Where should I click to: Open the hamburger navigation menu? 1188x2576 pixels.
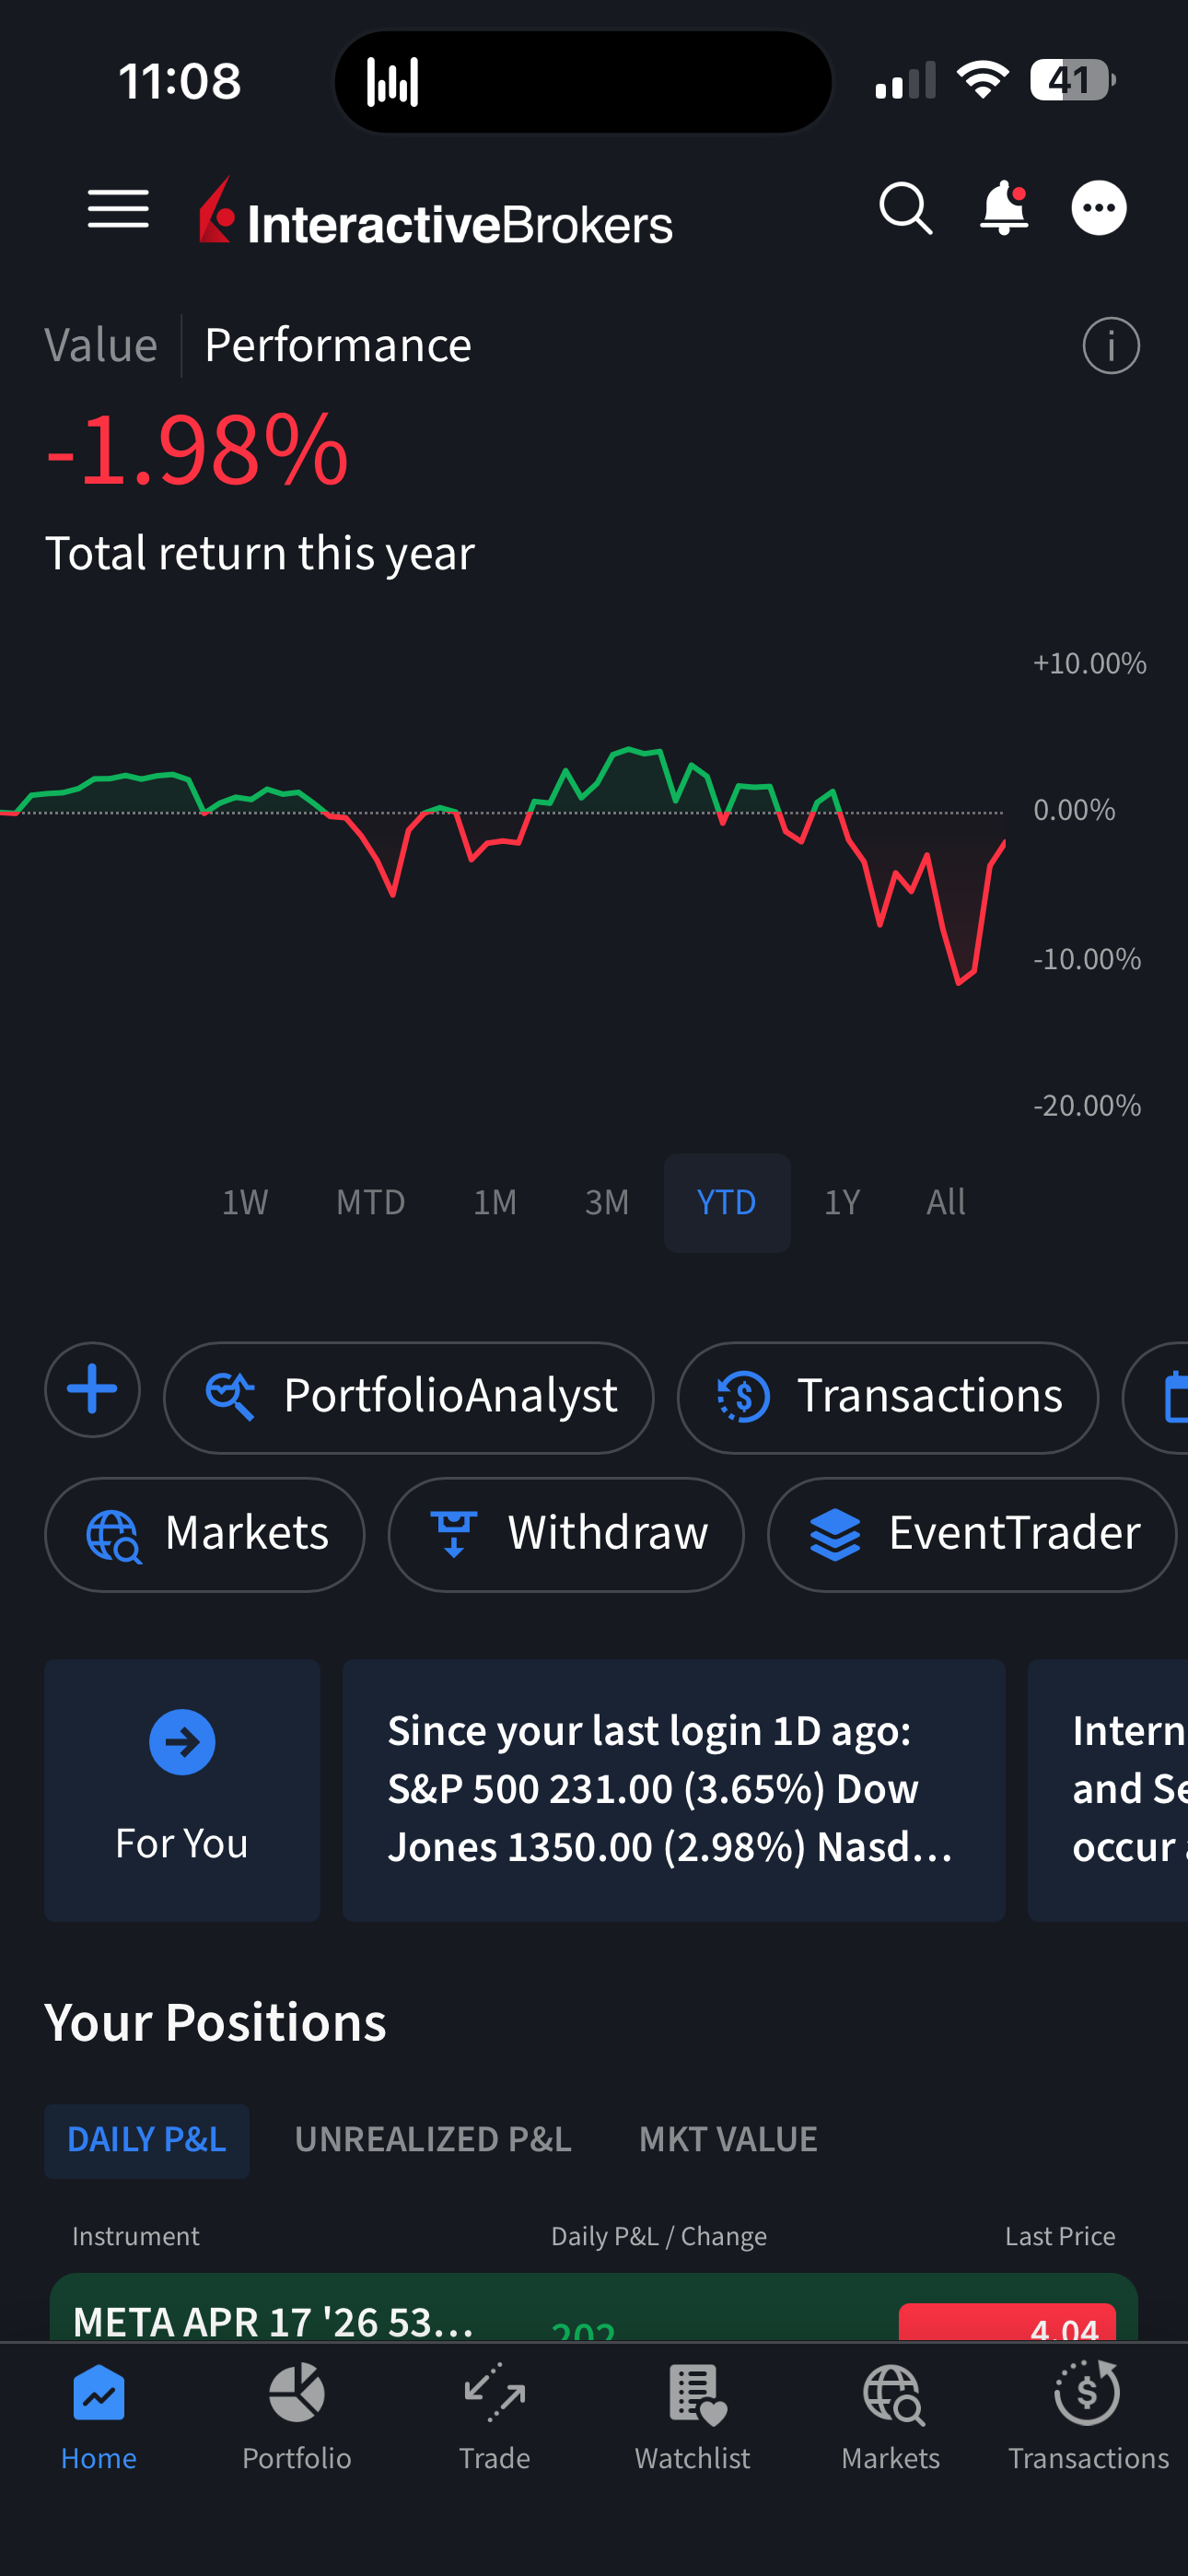pos(118,209)
